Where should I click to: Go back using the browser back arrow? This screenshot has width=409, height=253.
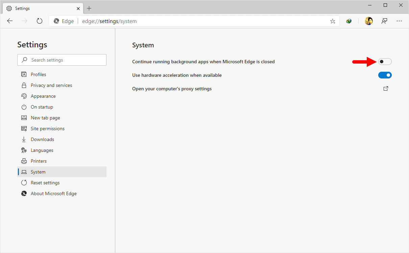coord(10,21)
